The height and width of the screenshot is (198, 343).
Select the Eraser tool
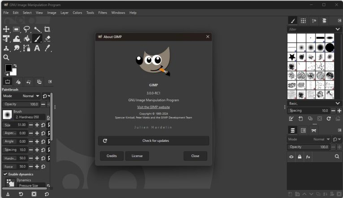47,39
